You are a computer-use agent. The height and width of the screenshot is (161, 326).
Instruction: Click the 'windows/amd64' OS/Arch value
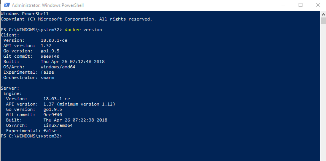point(58,67)
